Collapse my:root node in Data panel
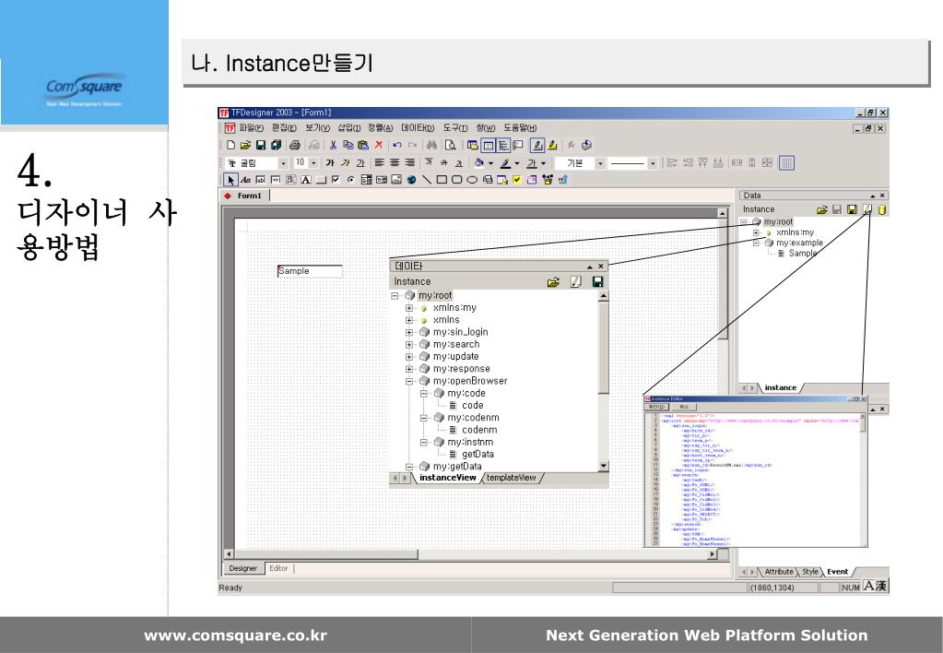Image resolution: width=943 pixels, height=653 pixels. [743, 222]
